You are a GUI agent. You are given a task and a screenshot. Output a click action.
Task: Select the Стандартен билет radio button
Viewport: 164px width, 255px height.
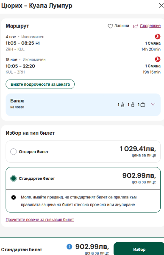13,178
